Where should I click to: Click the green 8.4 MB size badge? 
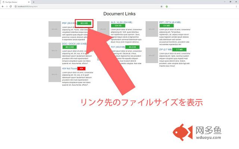[166, 26]
